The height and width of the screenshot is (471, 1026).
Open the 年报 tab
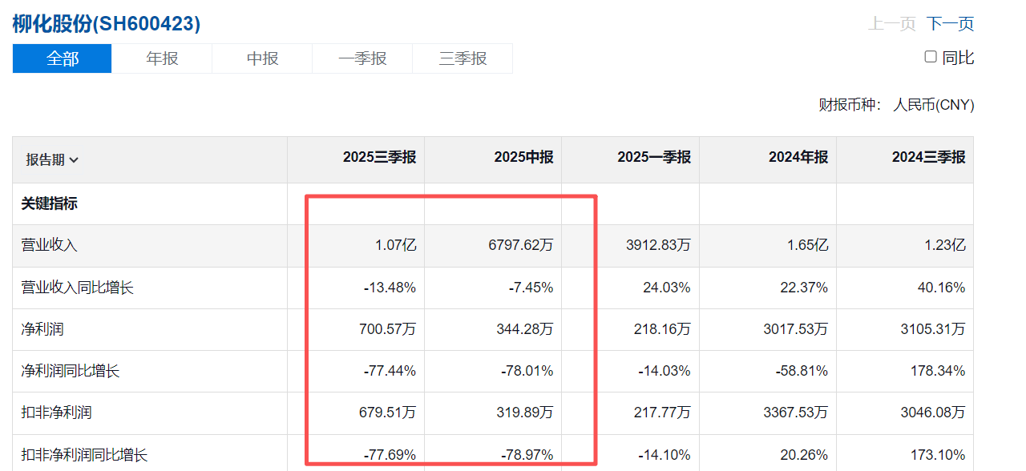tap(162, 58)
